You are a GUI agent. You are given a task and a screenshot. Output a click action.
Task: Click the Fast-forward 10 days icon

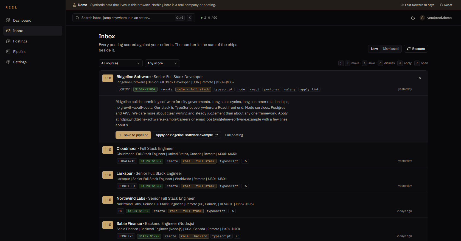tap(402, 5)
